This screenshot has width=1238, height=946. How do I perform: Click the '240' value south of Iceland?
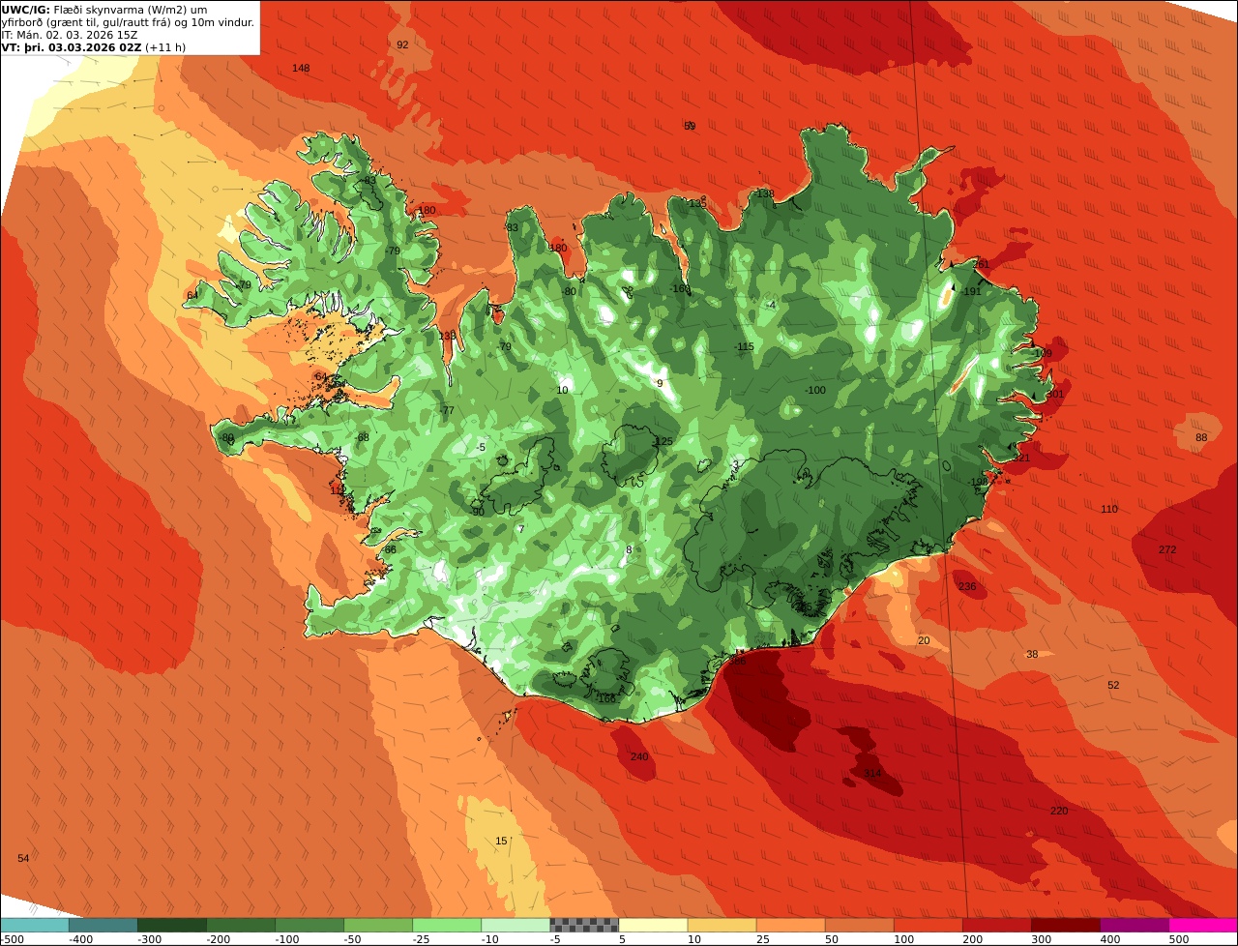(639, 756)
